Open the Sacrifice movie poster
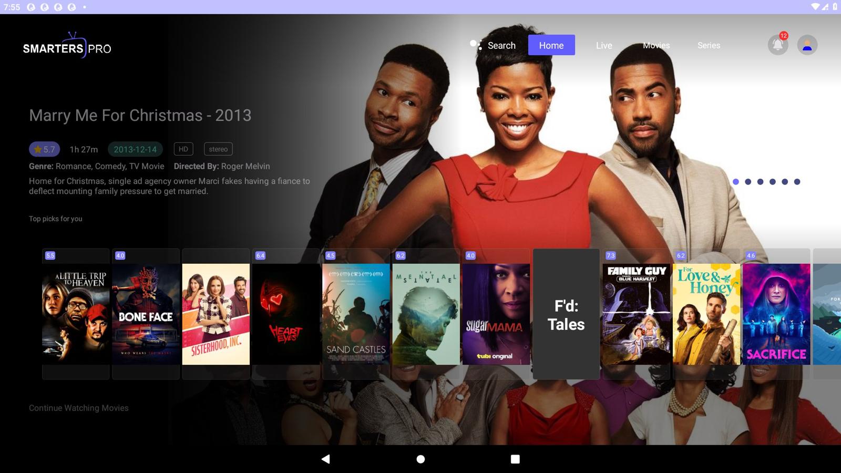The image size is (841, 473). pos(776,314)
